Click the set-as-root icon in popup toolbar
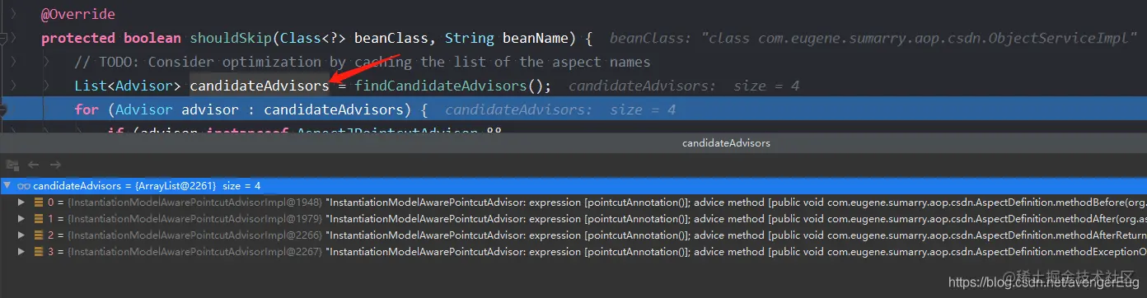Screen dimensions: 1147x298 tap(12, 165)
